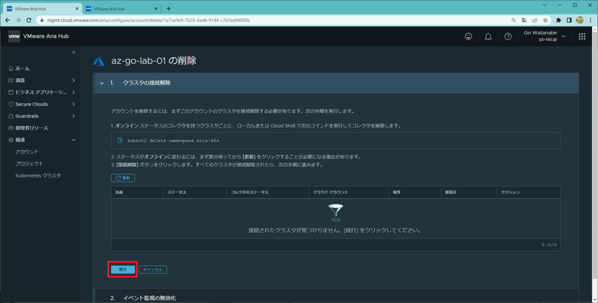598x303 pixels.
Task: Click the address bar zoom magnifier icon
Action: point(514,20)
